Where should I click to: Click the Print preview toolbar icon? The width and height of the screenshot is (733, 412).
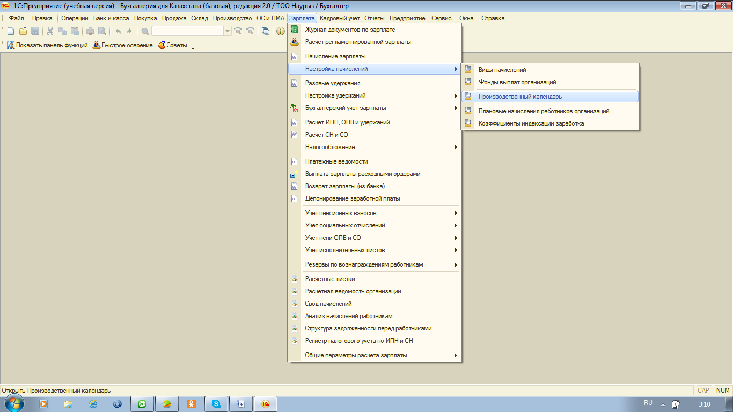tap(102, 31)
